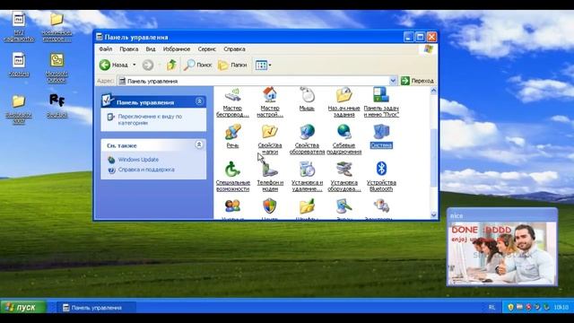The image size is (574, 323).
Task: Open Сетевые подключения network connections
Action: click(344, 139)
